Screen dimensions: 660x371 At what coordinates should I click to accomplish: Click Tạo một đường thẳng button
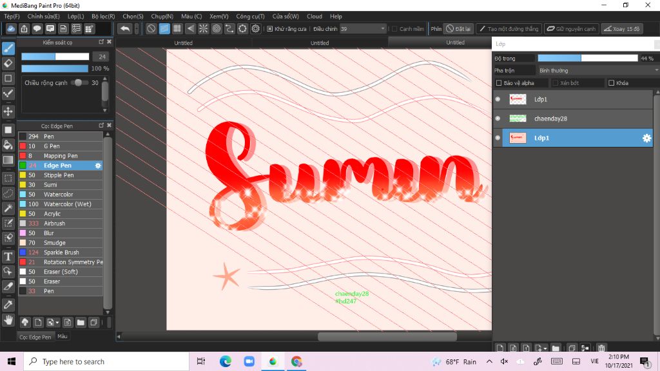(x=509, y=28)
